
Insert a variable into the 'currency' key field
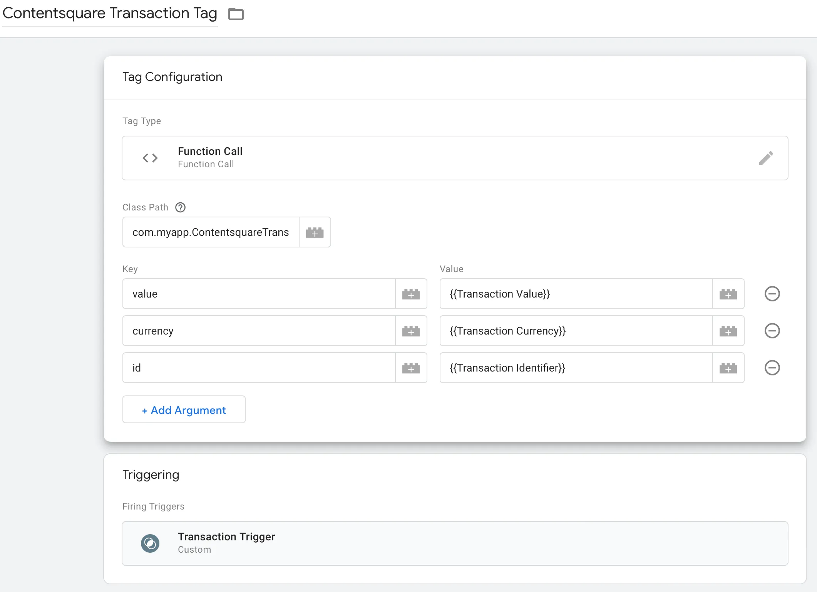[411, 331]
